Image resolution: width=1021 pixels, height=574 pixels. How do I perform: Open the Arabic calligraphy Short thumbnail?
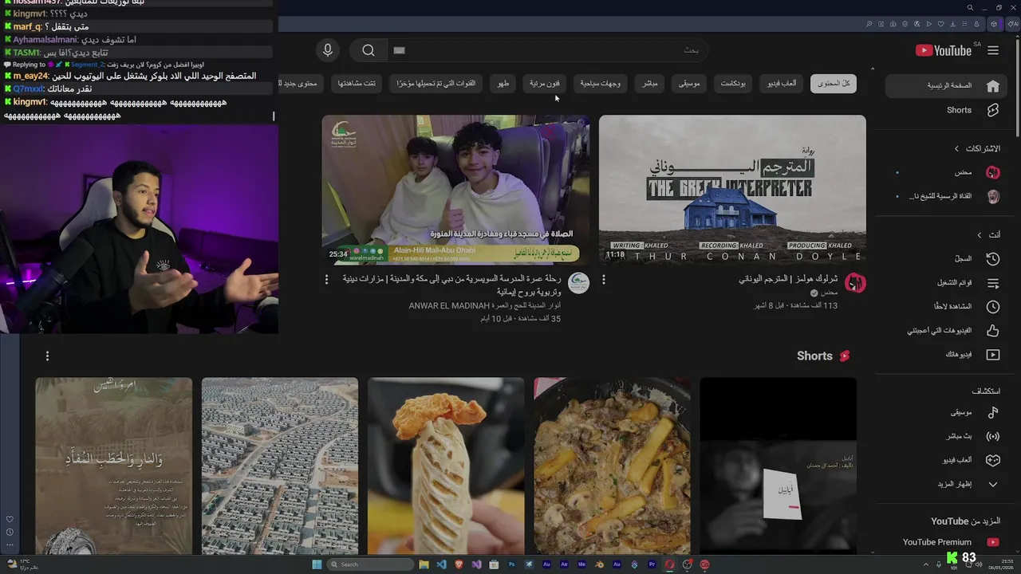113,466
